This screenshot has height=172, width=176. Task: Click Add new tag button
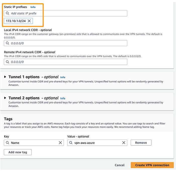(18, 152)
